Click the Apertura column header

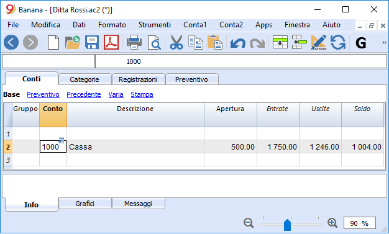tap(230, 115)
